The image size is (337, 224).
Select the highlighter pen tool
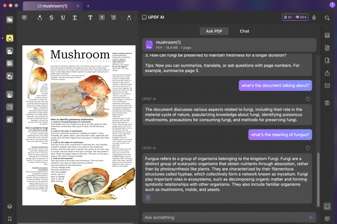40,18
